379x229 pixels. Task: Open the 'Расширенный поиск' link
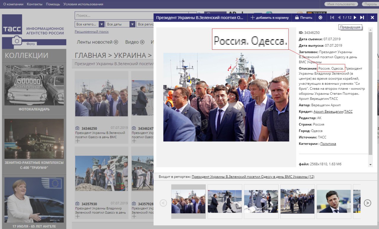point(91,32)
